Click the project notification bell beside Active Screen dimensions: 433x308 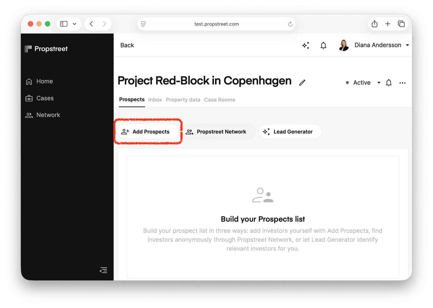tap(389, 83)
